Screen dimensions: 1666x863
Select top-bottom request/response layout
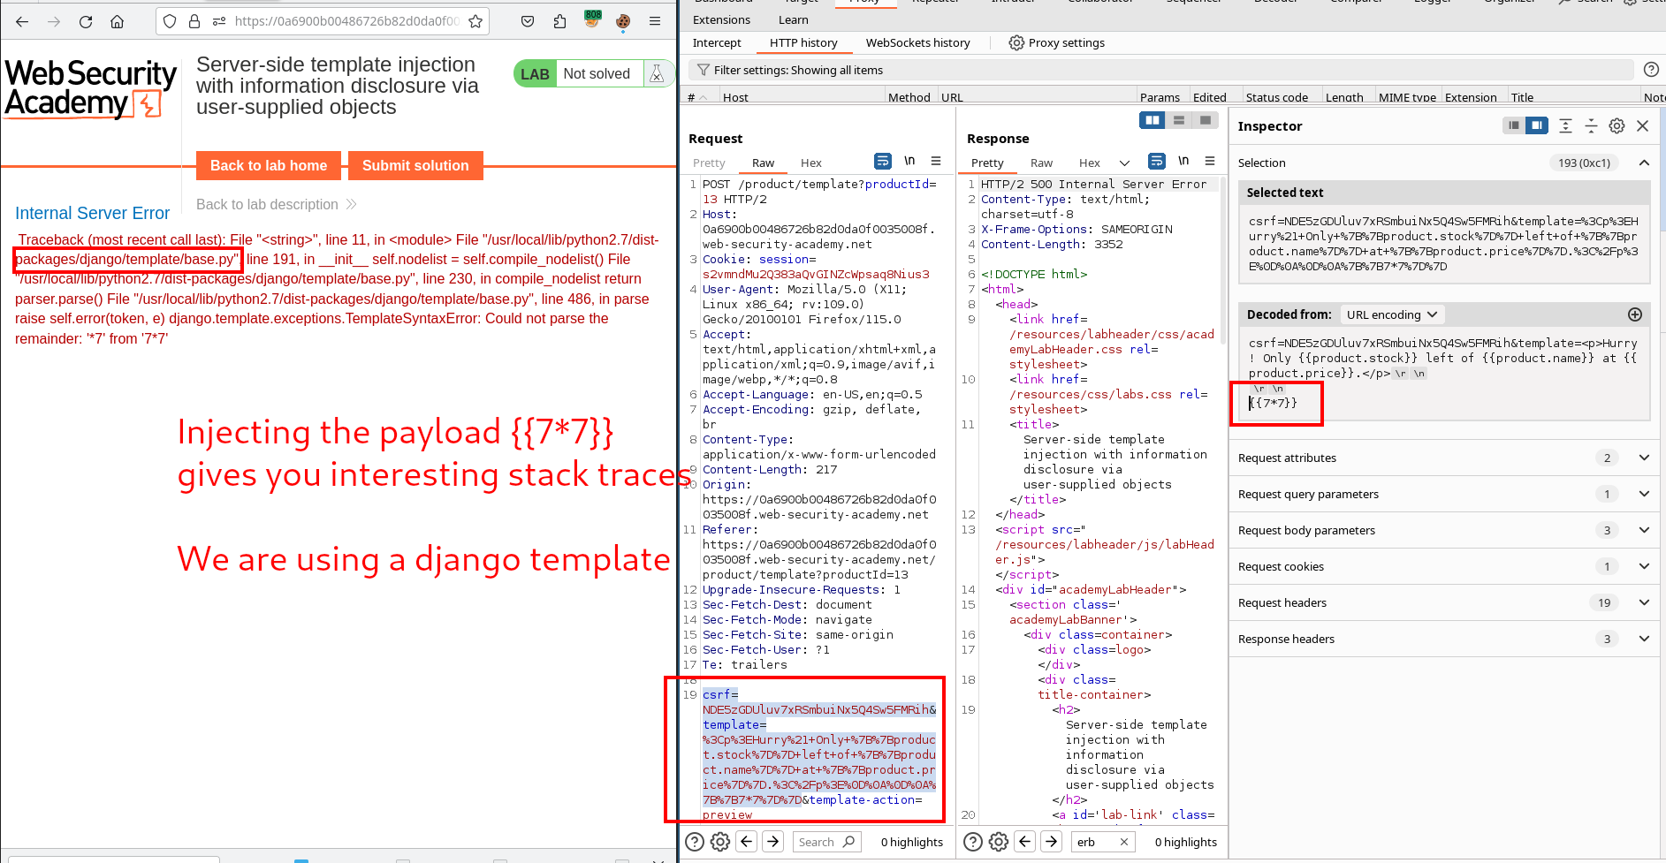pos(1179,120)
